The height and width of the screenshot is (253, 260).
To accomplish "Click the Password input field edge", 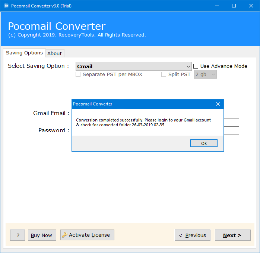I will click(x=231, y=130).
